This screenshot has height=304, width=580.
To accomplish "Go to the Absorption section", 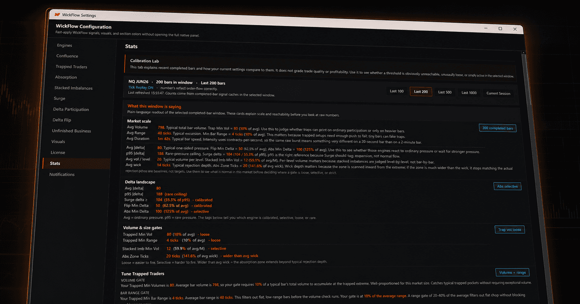I will coord(66,77).
